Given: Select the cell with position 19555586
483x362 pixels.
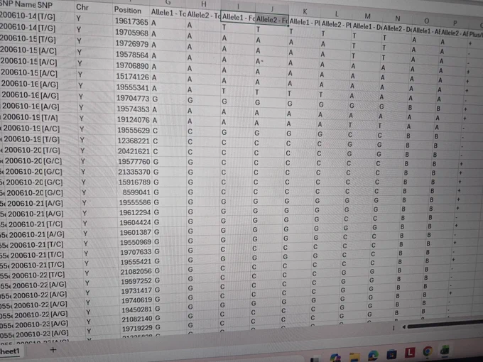Looking at the screenshot, I should (135, 202).
